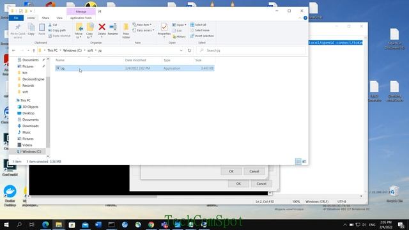Create a New folder from the ribbon
The height and width of the screenshot is (230, 409).
point(126,31)
